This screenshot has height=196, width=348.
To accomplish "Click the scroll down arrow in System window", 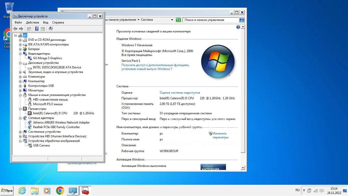I will point(243,168).
